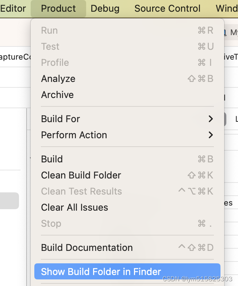This screenshot has width=238, height=286.
Task: Expand the Build For submenu
Action: tap(61, 119)
